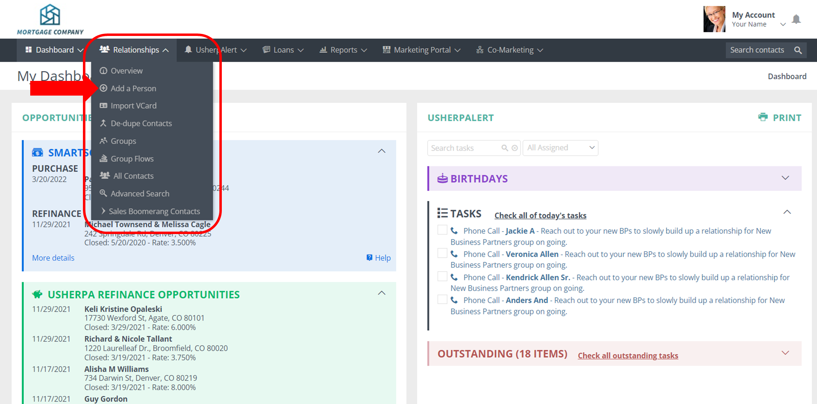Click phone icon beside Jackie A task
This screenshot has height=404, width=817.
point(454,231)
